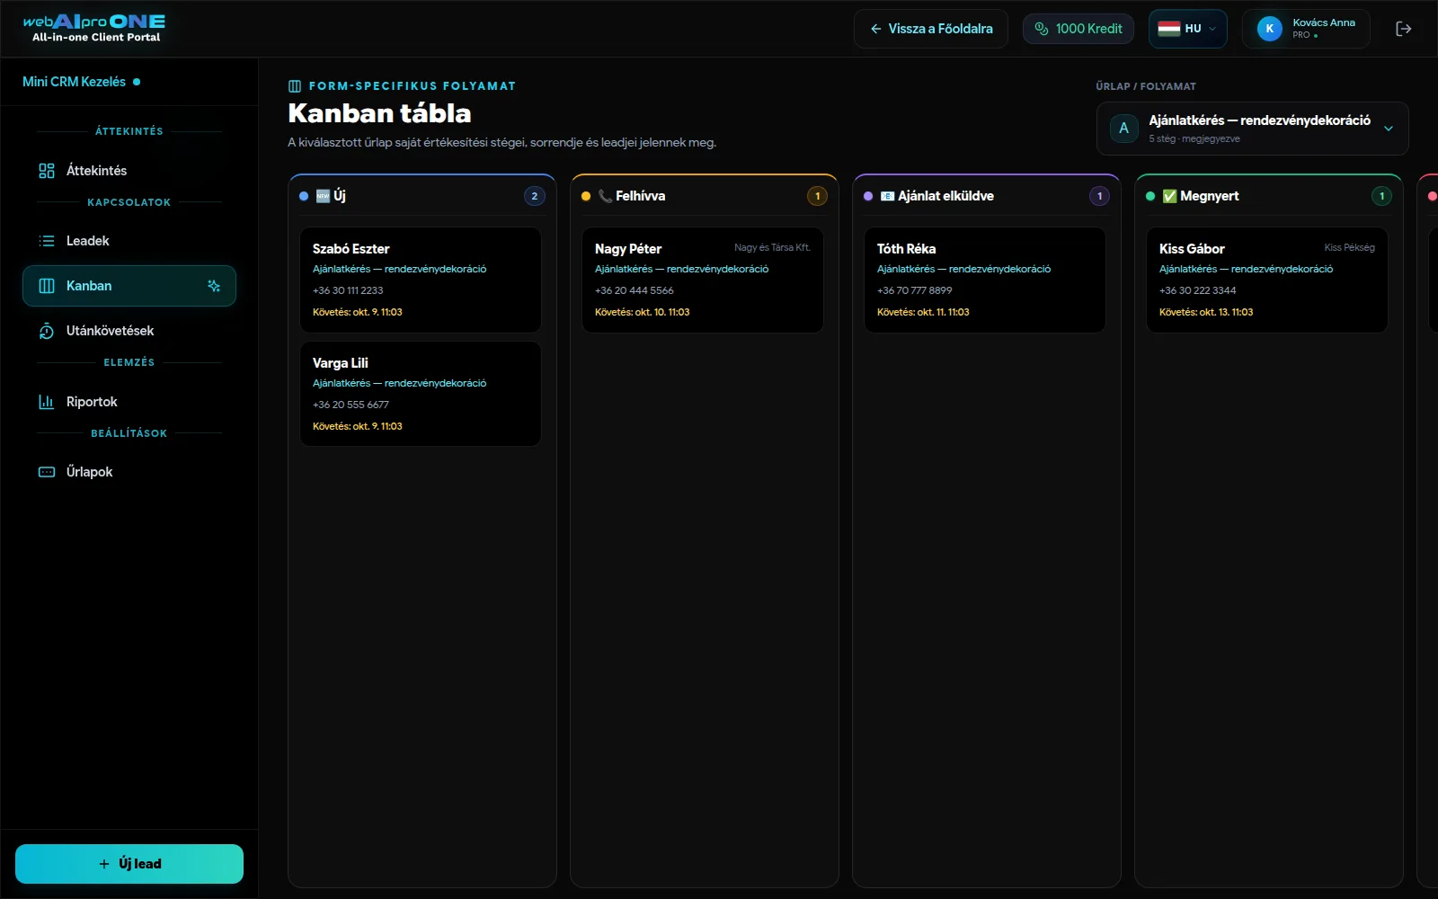This screenshot has width=1438, height=899.
Task: Click the back arrow in Vissza a Főoldalra
Action: (875, 29)
